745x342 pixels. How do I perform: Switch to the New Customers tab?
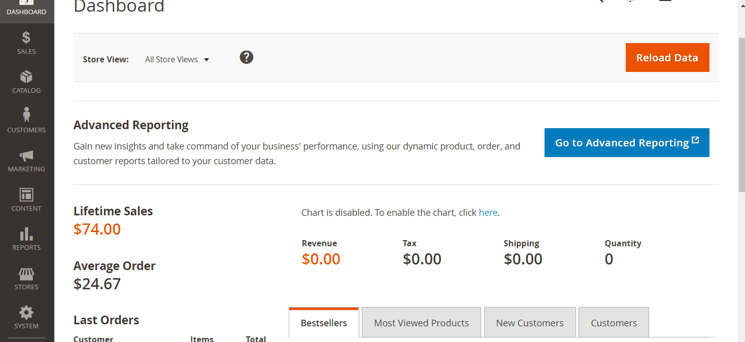click(530, 323)
